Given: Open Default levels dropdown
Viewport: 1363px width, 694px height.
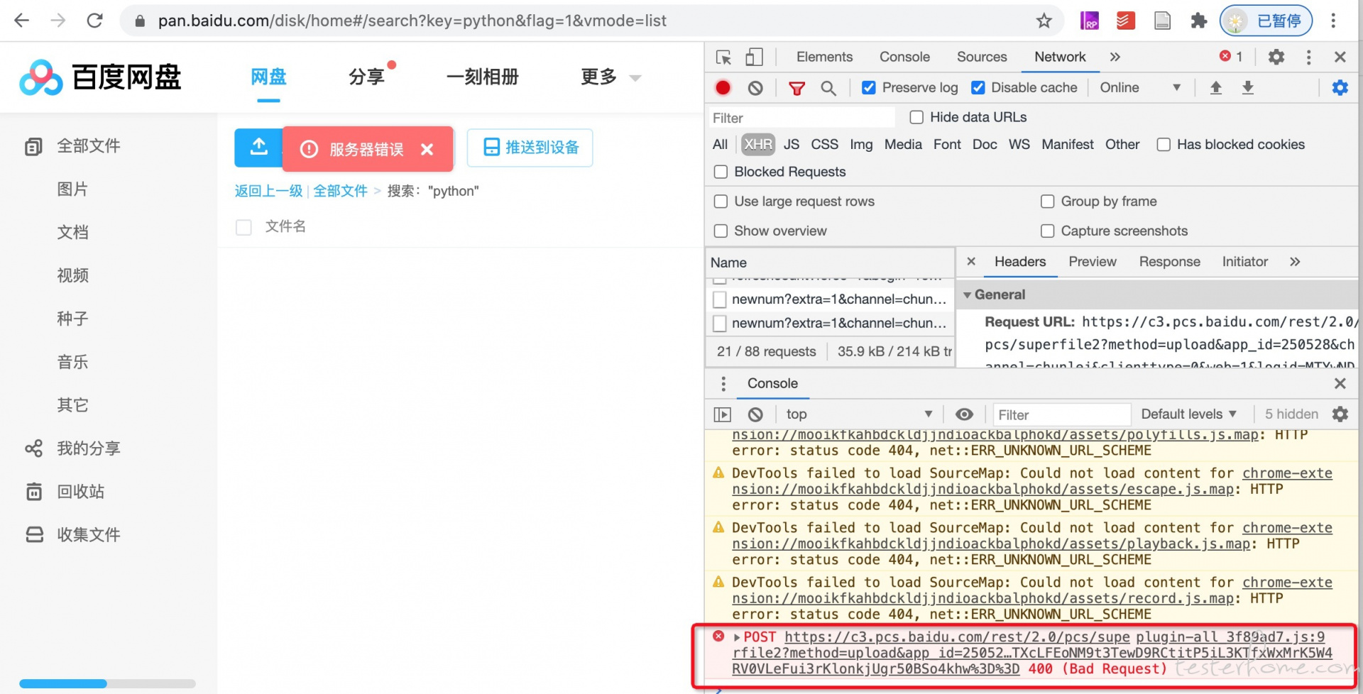Looking at the screenshot, I should point(1188,414).
